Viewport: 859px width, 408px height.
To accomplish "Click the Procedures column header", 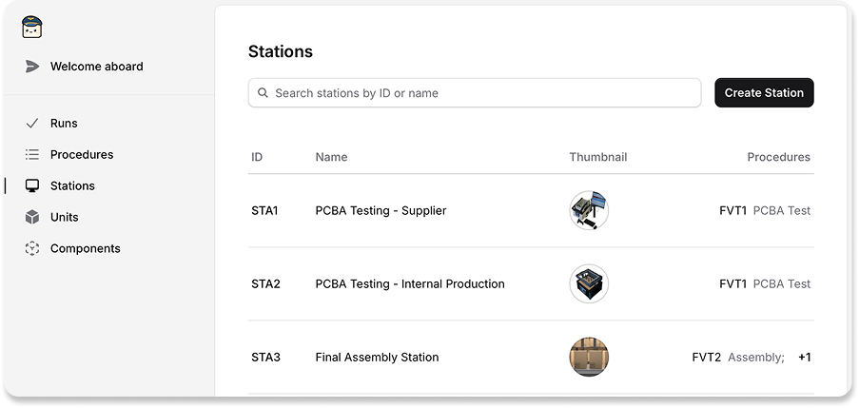I will pos(778,157).
